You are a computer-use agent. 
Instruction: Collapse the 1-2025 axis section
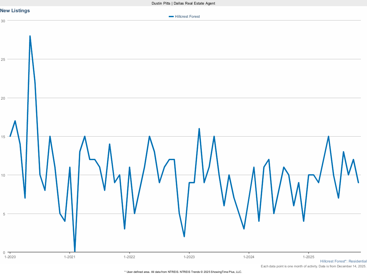point(308,257)
